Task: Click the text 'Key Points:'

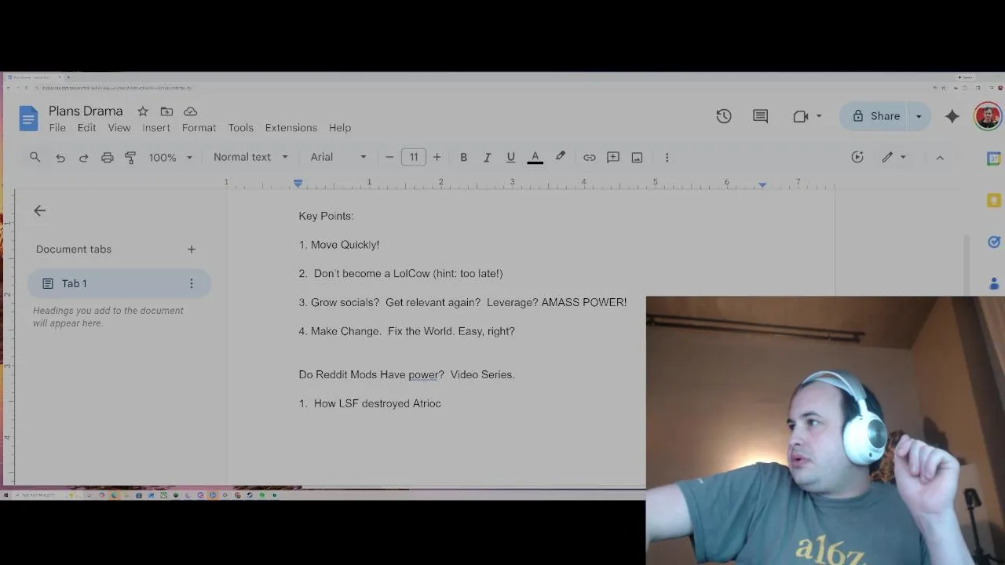Action: tap(326, 216)
